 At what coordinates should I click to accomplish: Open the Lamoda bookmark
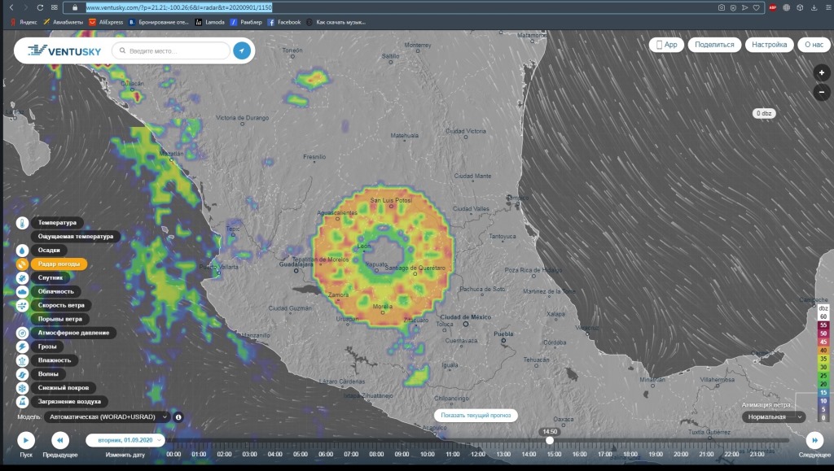tap(210, 22)
